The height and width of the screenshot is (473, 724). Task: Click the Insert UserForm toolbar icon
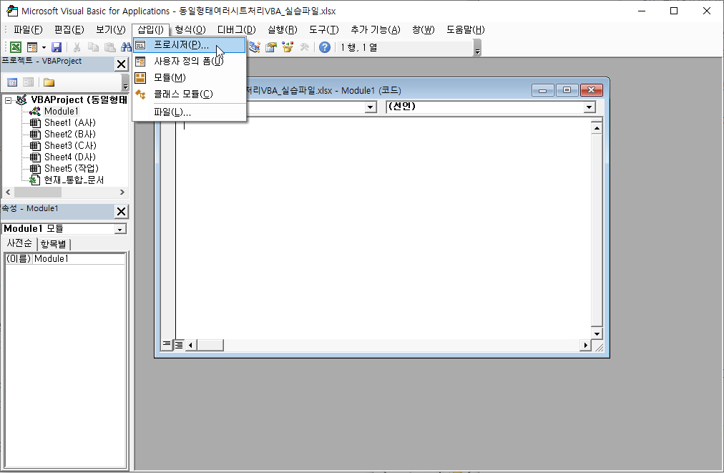coord(32,47)
